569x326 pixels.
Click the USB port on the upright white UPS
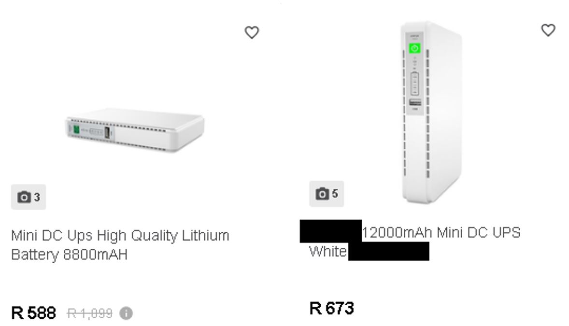[x=415, y=102]
